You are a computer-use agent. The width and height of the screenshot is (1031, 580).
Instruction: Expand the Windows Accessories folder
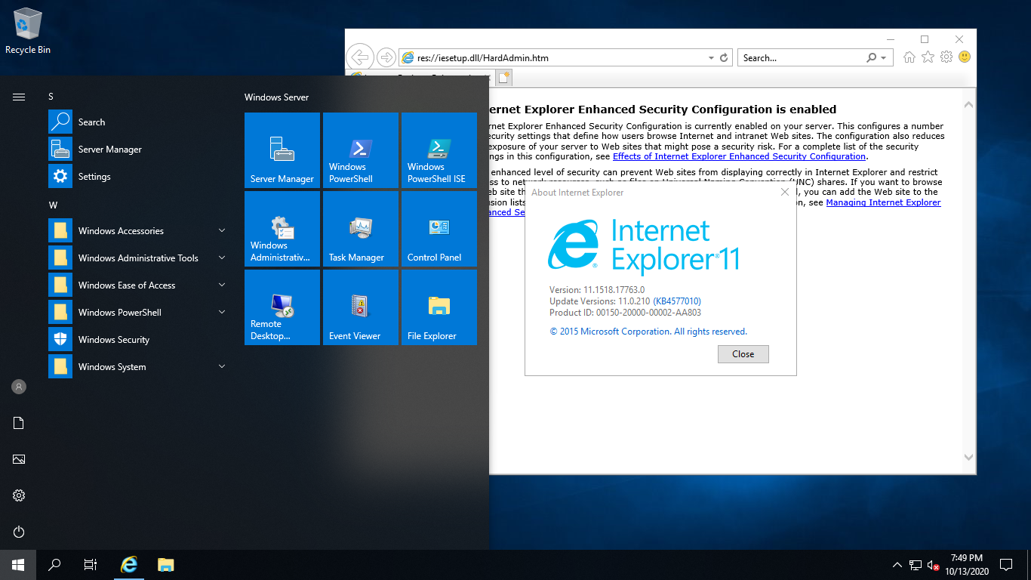(x=139, y=231)
